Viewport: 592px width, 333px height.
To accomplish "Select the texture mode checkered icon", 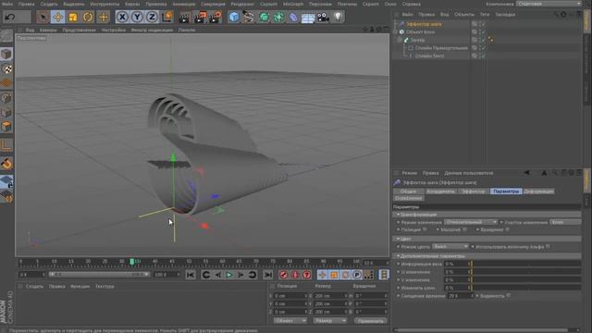I will (6, 68).
